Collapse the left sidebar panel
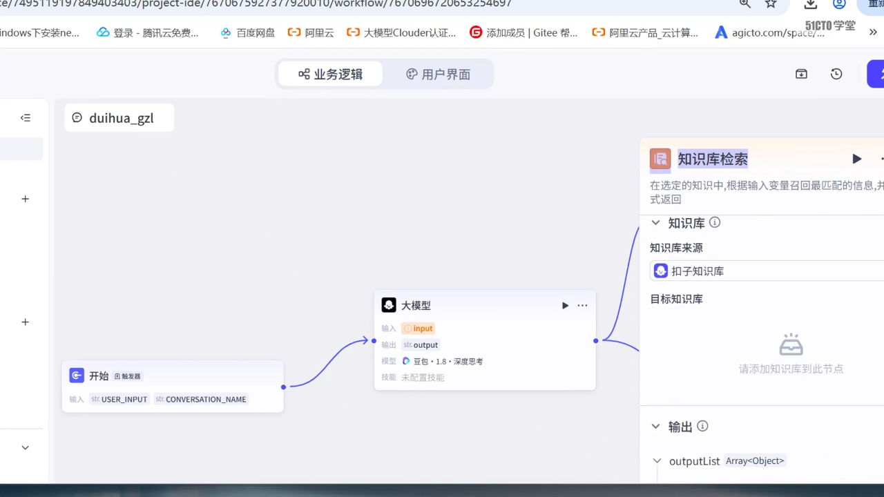Viewport: 884px width, 497px height. coord(26,118)
